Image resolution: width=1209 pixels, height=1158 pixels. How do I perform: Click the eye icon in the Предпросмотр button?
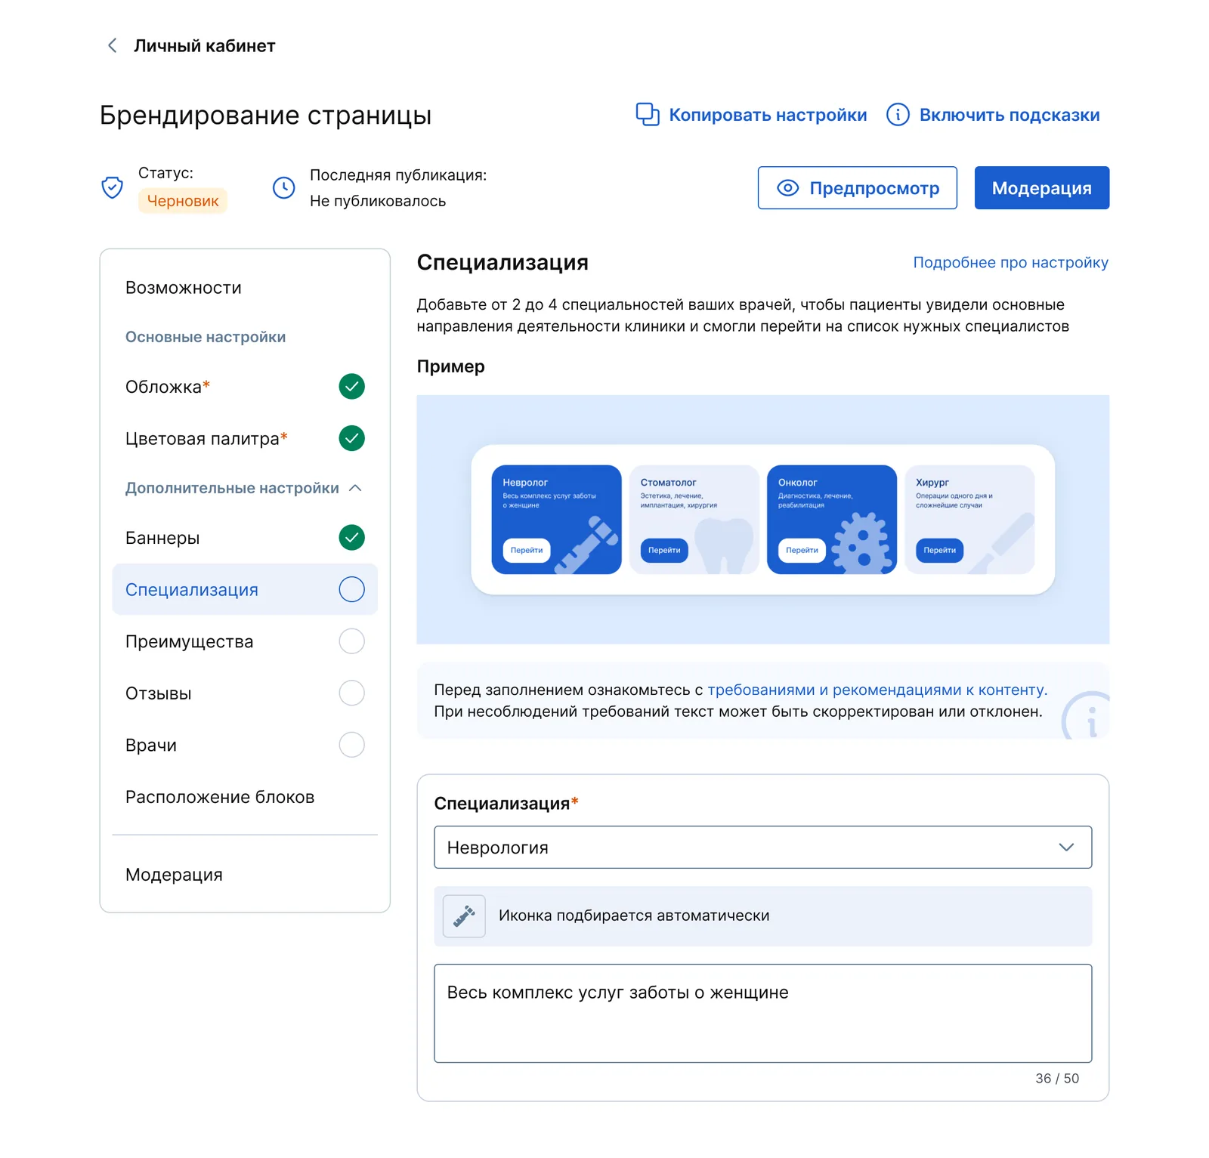[x=787, y=187]
